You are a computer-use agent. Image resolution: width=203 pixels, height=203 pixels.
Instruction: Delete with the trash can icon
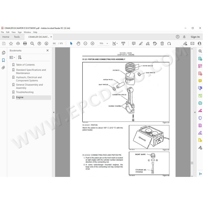pyautogui.click(x=162, y=43)
